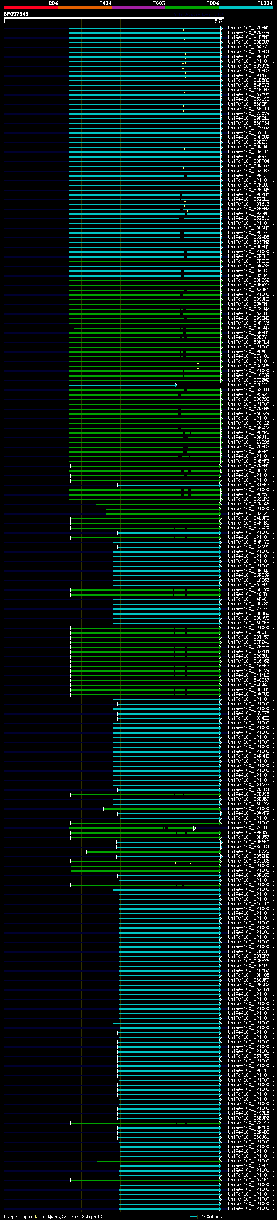The width and height of the screenshot is (277, 1220).
Task: Select the UniRef100_A7PQL8 label
Action: pyautogui.click(x=248, y=257)
